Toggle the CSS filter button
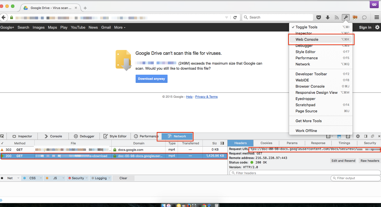Viewport: 381px width, 207px height. click(30, 178)
